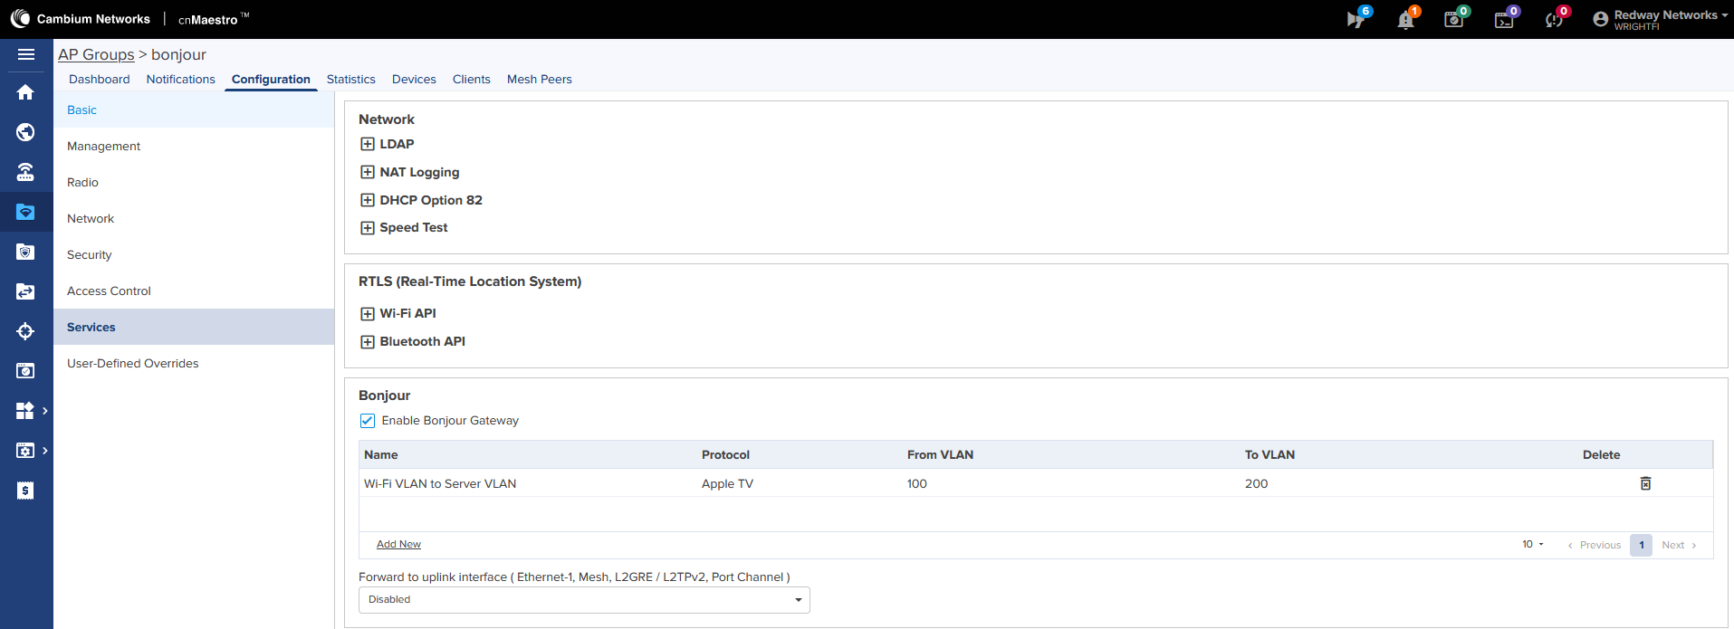
Task: Open the globe network icon in sidebar
Action: coord(25,132)
